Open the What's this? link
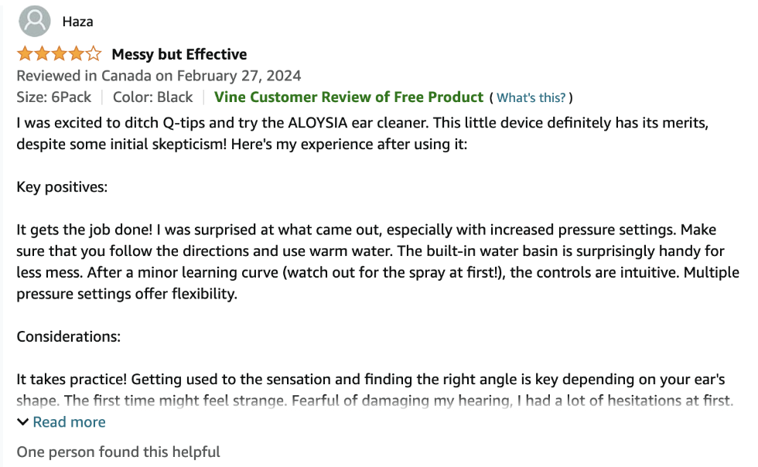Image resolution: width=758 pixels, height=467 pixels. point(531,97)
